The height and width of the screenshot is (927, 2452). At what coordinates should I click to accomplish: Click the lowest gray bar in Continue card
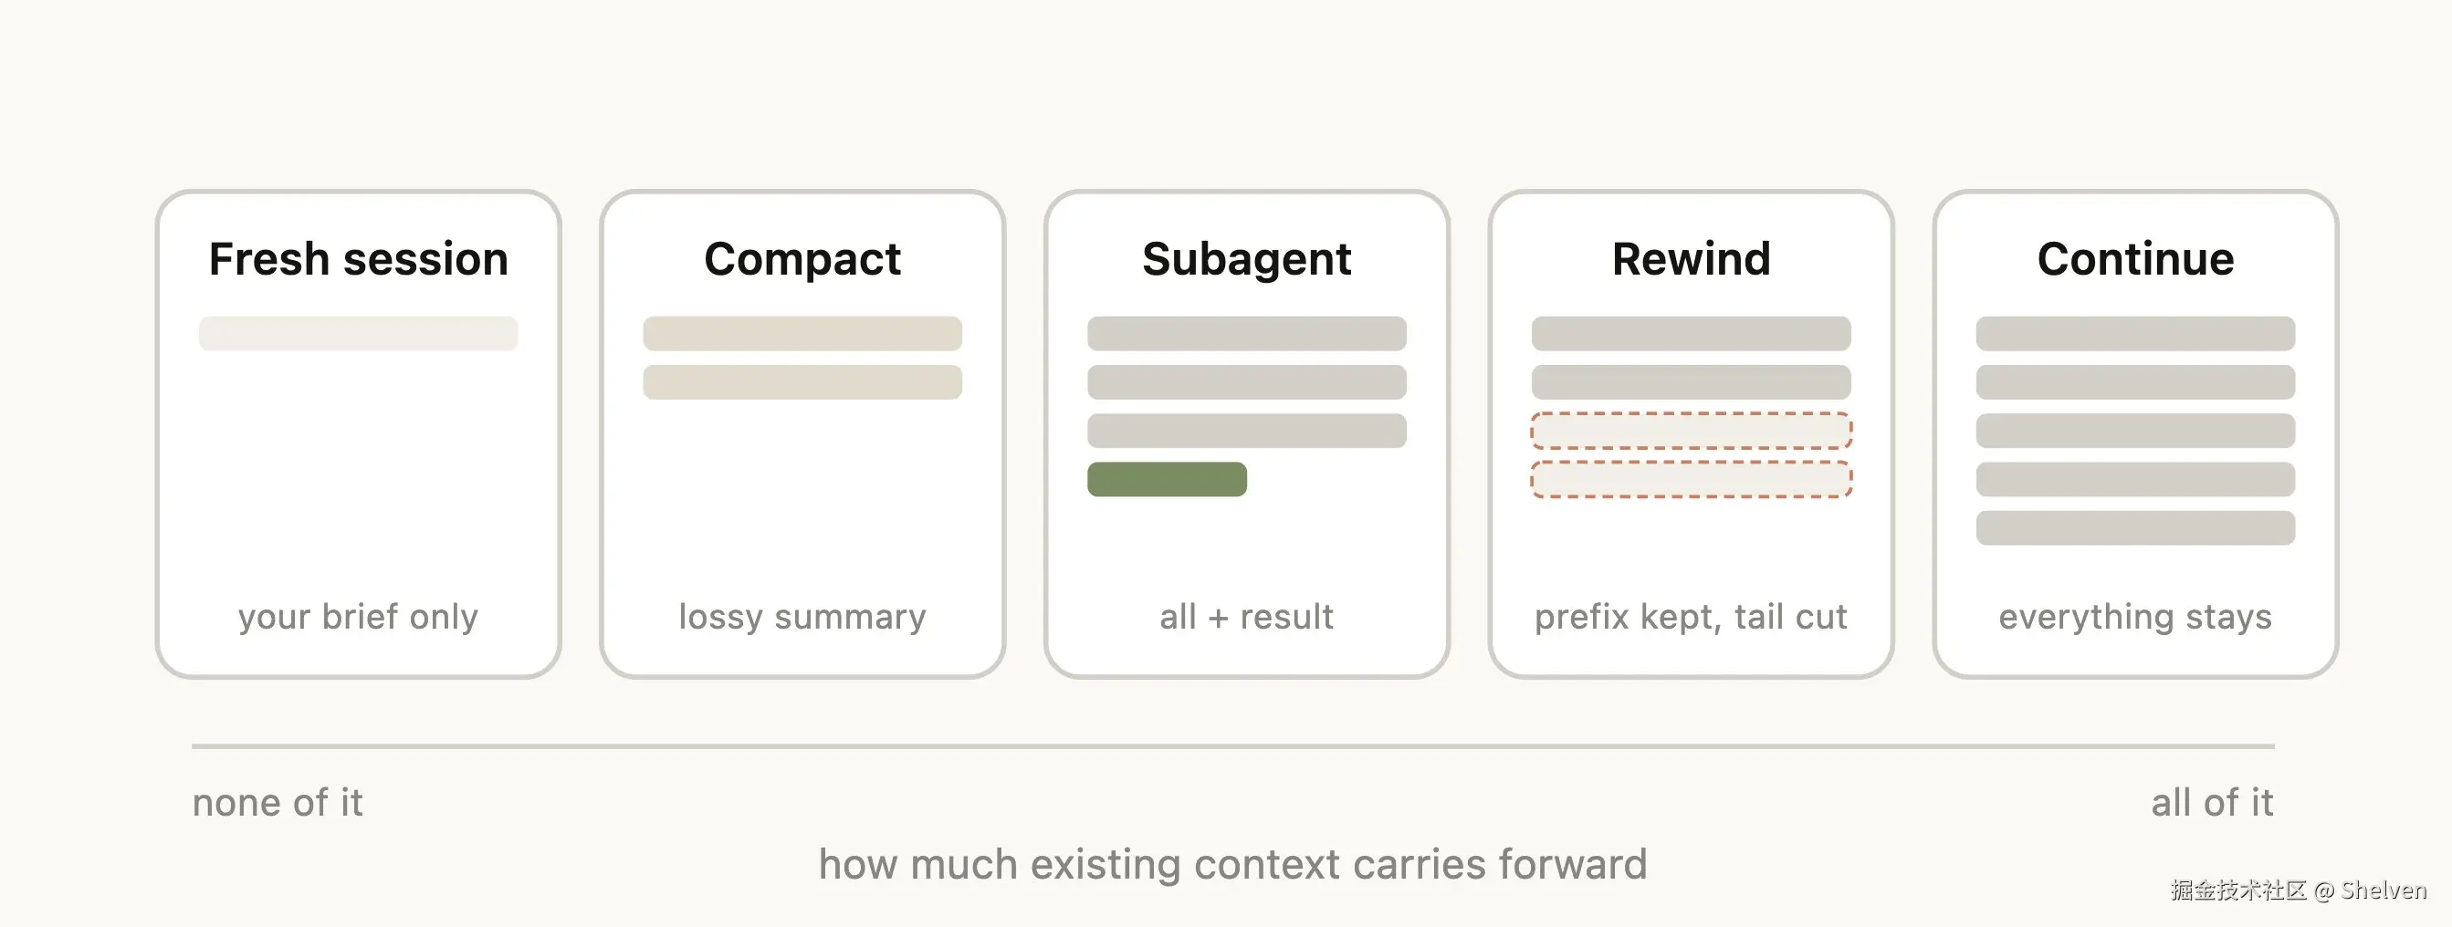click(2135, 527)
